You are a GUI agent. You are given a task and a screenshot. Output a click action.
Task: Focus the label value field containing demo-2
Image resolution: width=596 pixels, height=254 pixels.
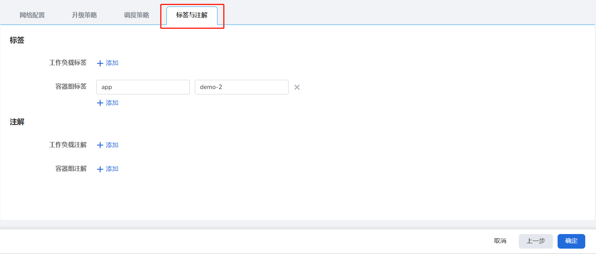(x=241, y=87)
